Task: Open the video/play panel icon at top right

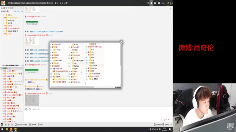Action: (147, 3)
